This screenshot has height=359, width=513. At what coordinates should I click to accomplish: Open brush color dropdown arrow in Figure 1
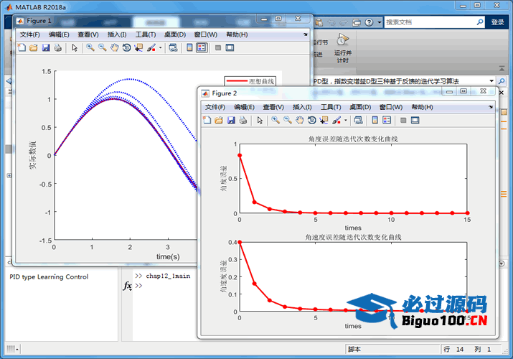pos(160,48)
